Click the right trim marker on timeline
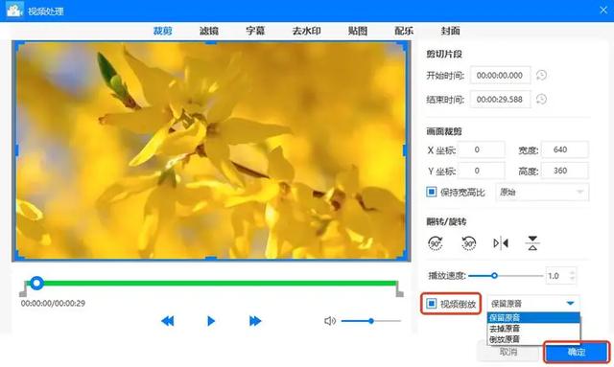614x367 pixels. tap(399, 290)
